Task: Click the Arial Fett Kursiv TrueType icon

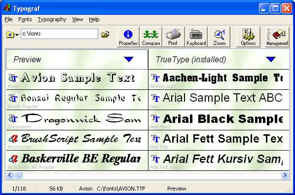Action: [x=155, y=158]
